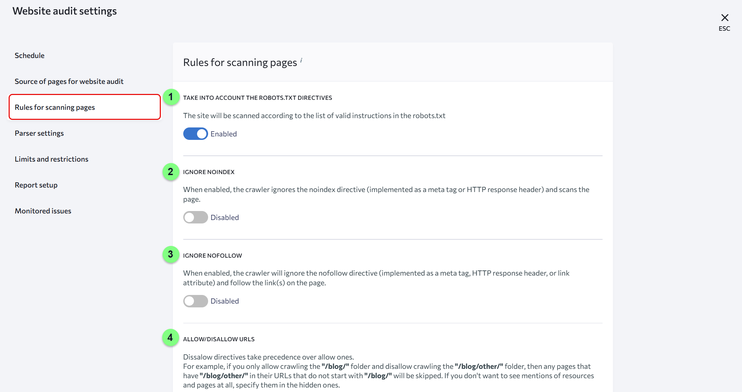The image size is (742, 392).
Task: Enable the Ignore Nofollow toggle
Action: tap(195, 301)
